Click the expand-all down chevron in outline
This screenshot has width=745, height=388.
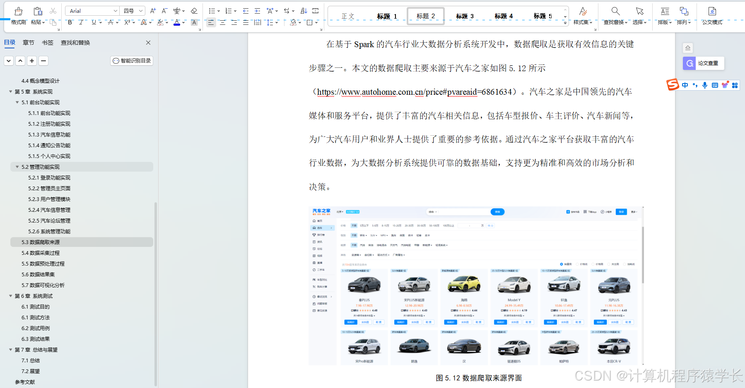[9, 61]
